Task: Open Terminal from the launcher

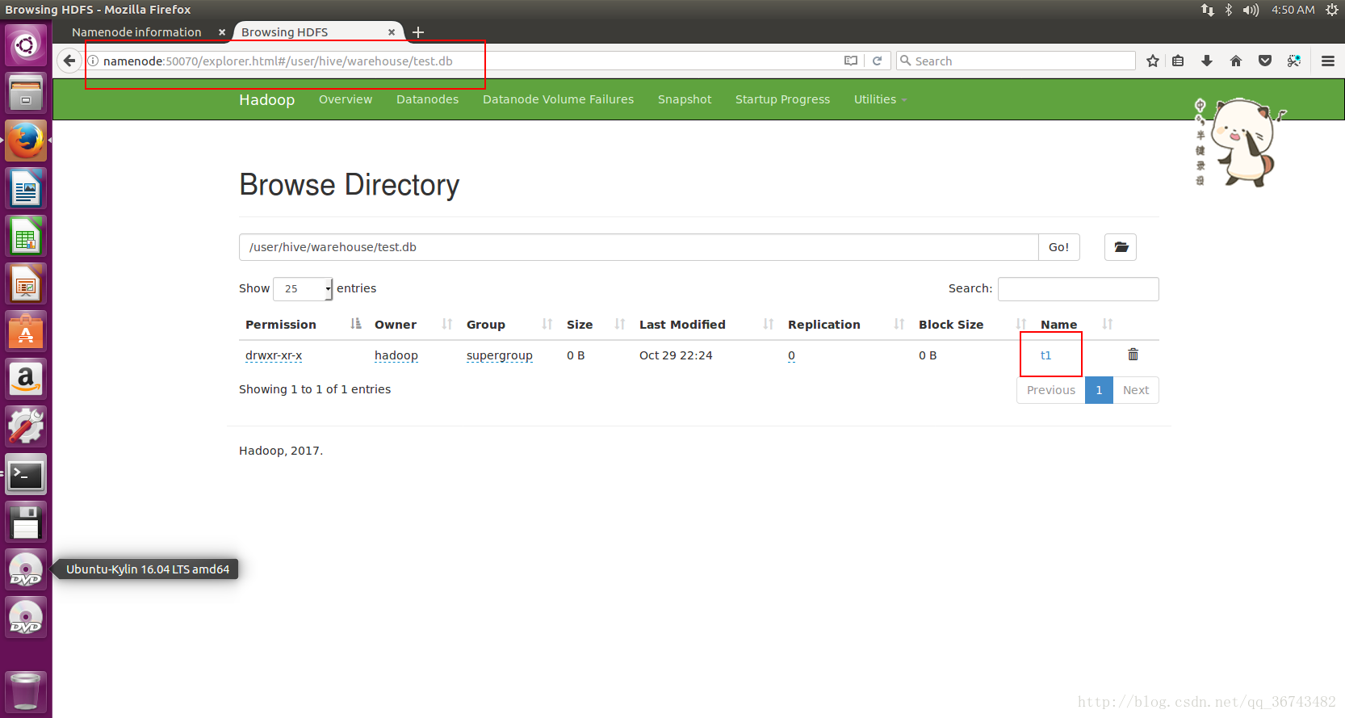Action: (x=26, y=475)
